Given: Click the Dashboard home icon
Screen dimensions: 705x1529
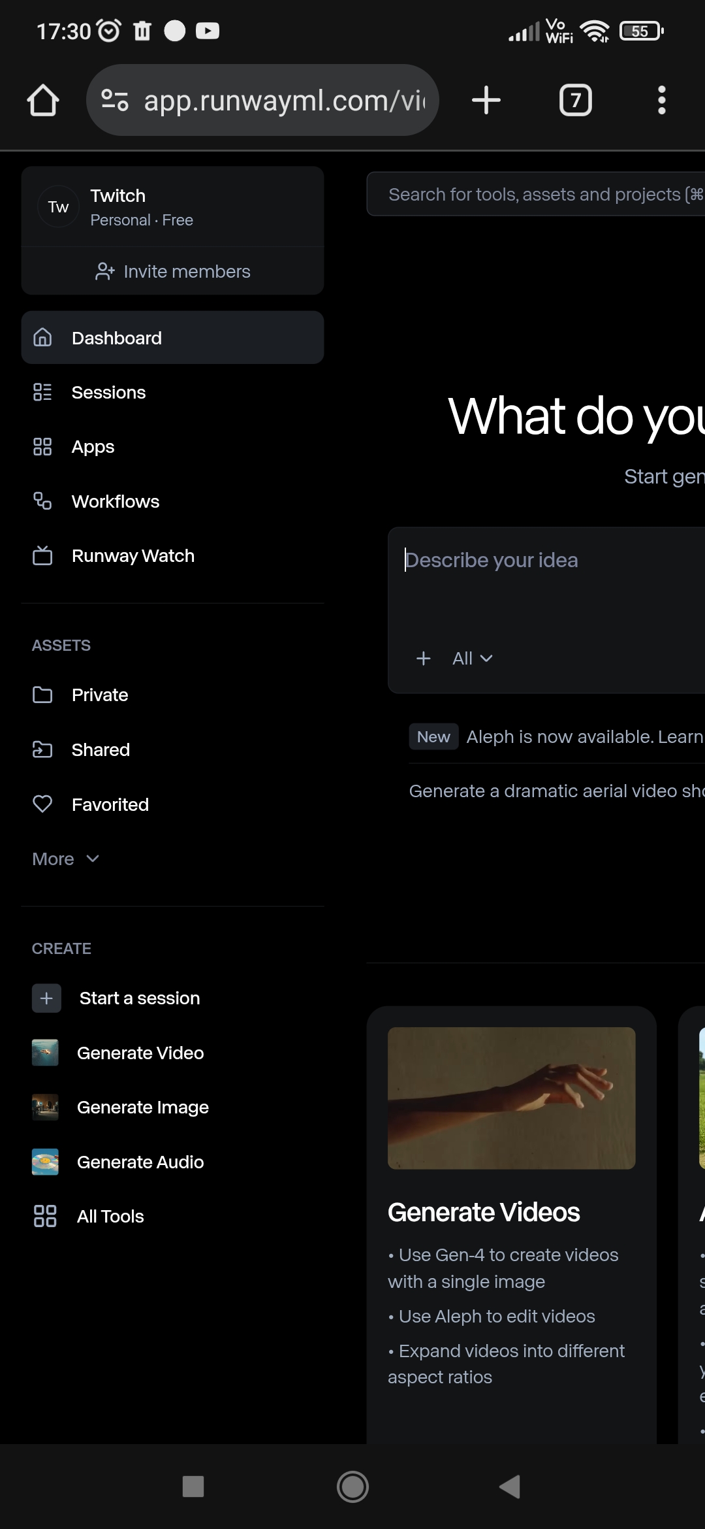Looking at the screenshot, I should (42, 338).
